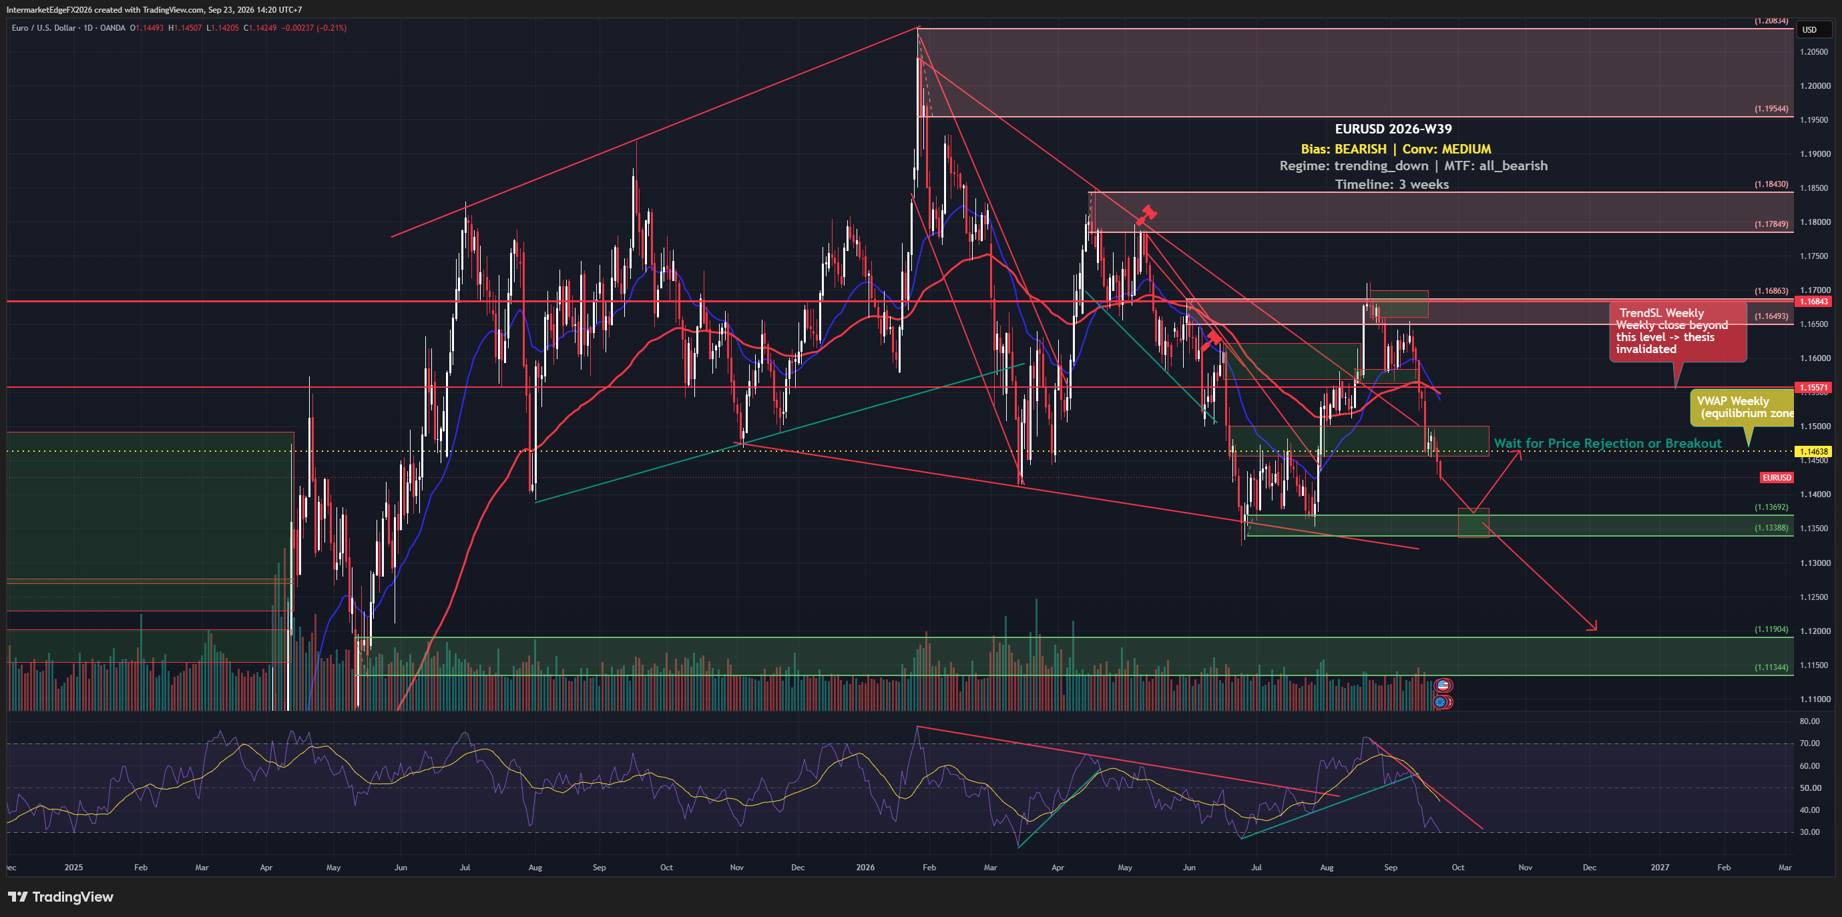
Task: Click the (1.17849) zone label
Action: (1771, 224)
